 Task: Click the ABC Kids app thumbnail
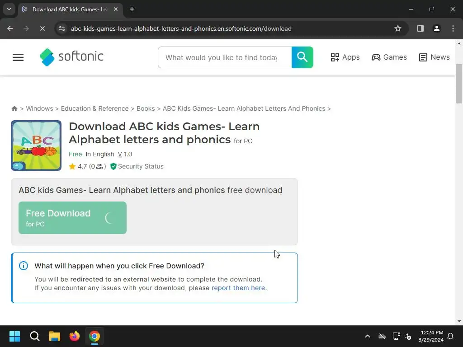coord(36,145)
